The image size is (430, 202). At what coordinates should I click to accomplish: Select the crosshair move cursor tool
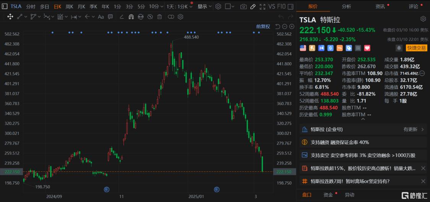click(x=10, y=17)
